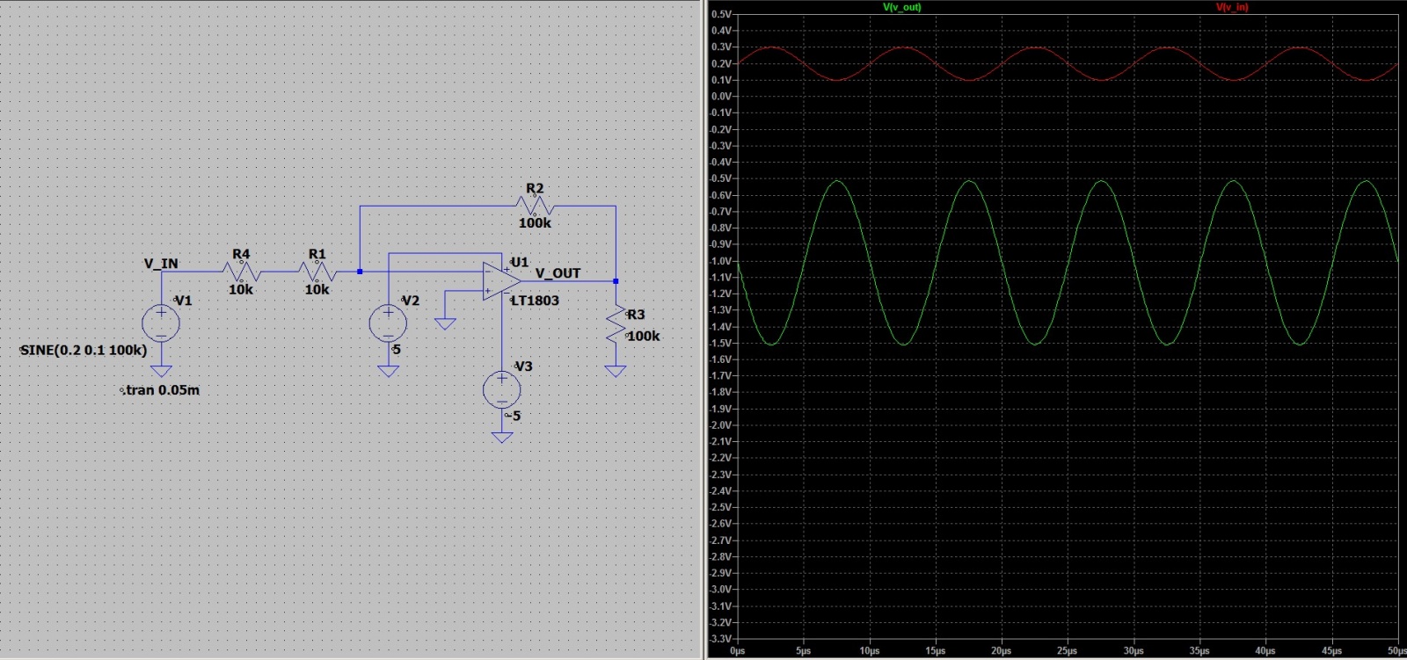The height and width of the screenshot is (660, 1407).
Task: Click the SINE(0.2 0.1 100k) source value
Action: coord(84,350)
